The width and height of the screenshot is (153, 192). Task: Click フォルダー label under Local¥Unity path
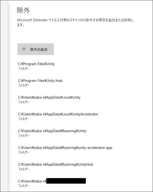click(x=24, y=102)
